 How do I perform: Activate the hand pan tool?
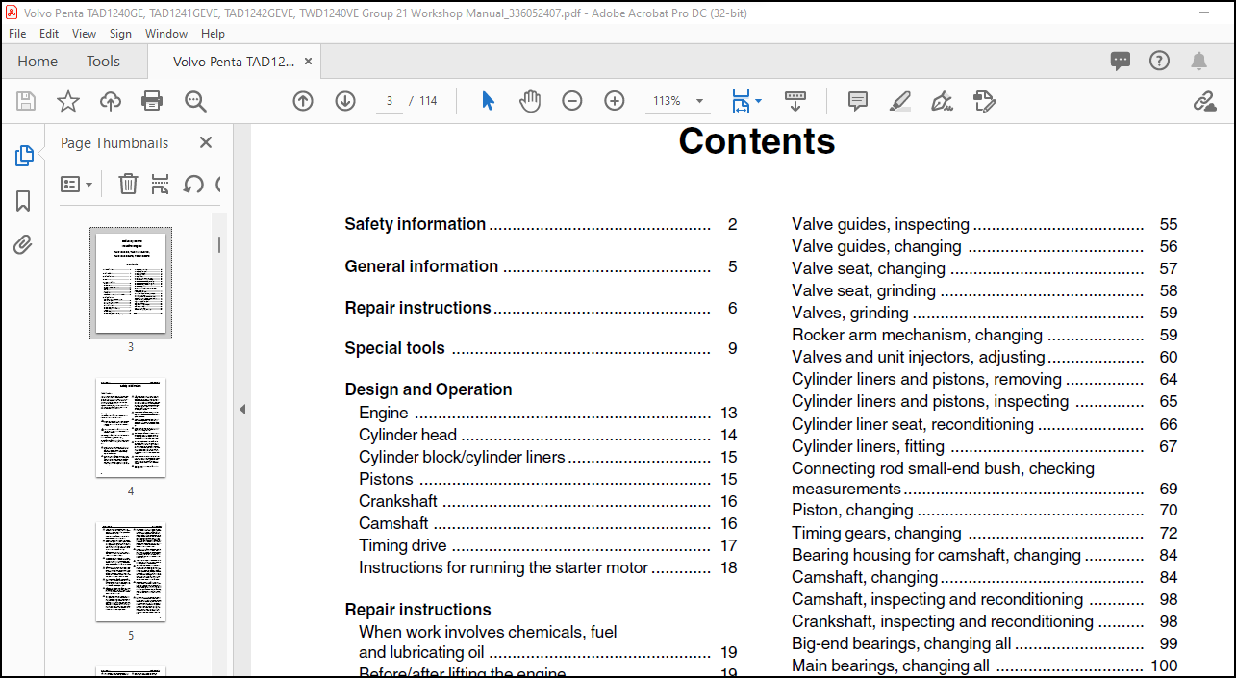click(530, 101)
